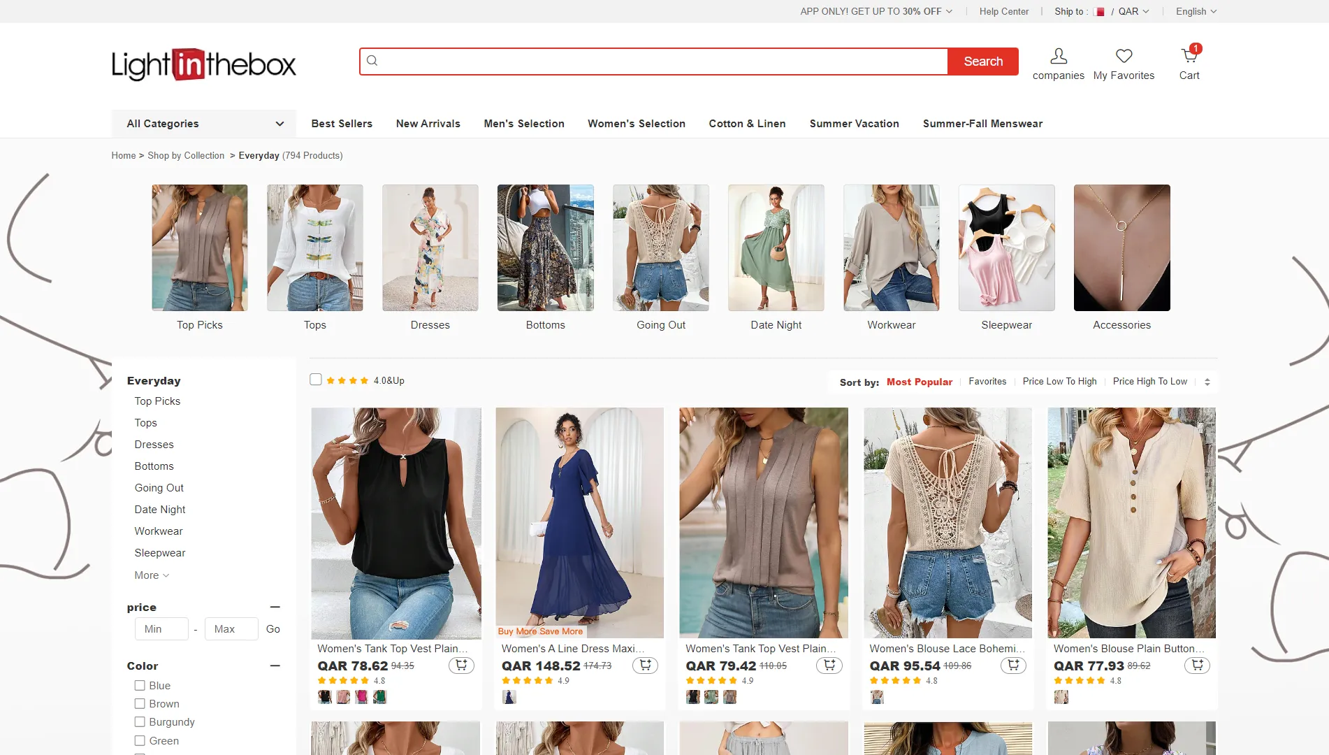1329x755 pixels.
Task: Select Date Night in sidebar list
Action: [160, 510]
